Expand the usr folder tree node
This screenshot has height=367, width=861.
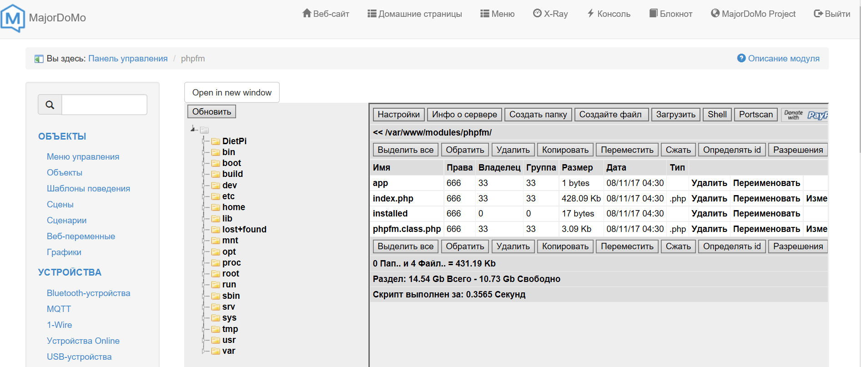pos(203,340)
